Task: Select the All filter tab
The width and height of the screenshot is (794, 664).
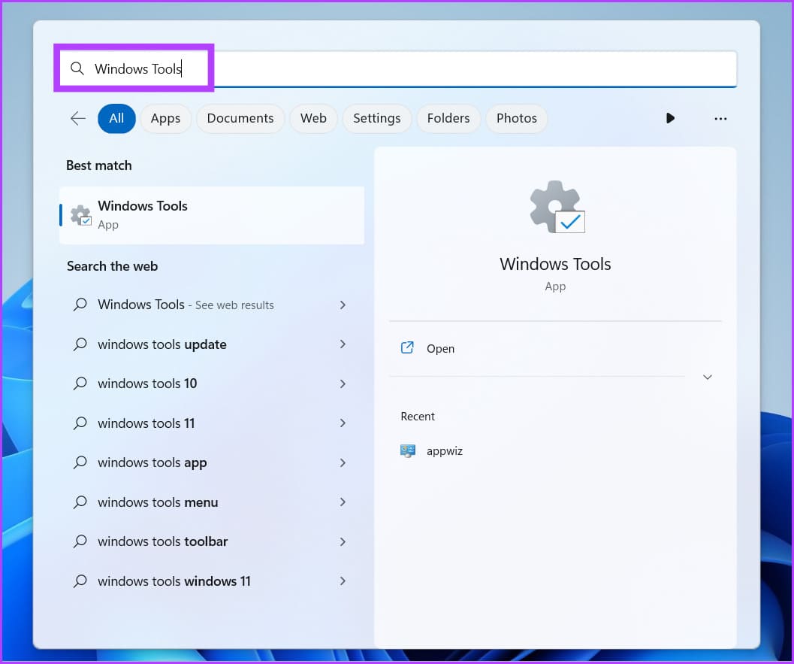Action: click(x=116, y=119)
